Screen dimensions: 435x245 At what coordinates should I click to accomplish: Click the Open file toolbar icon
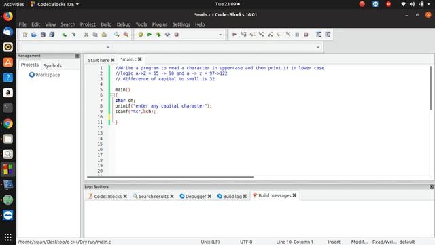point(34,35)
